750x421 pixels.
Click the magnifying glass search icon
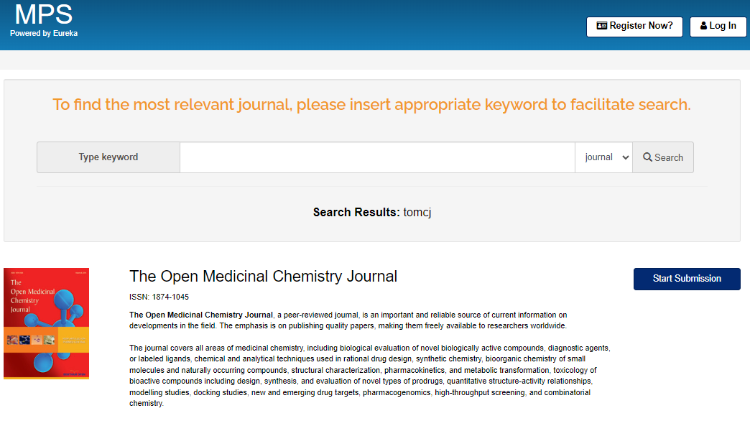pos(647,157)
